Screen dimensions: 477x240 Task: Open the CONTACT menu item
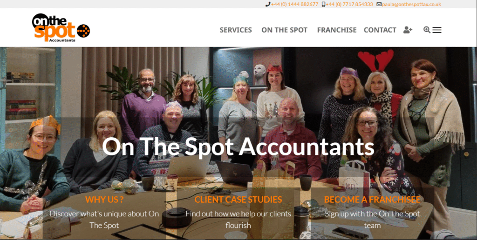tap(380, 30)
